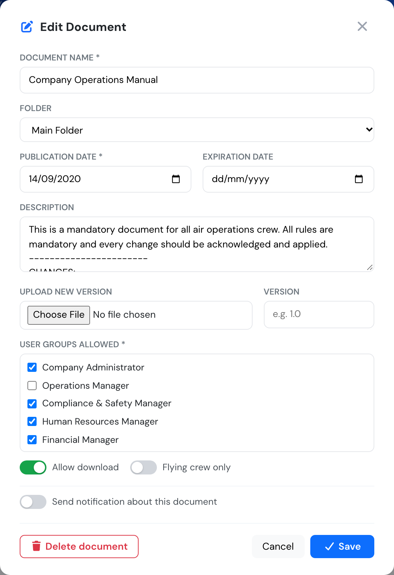Click the 'UPLOAD NEW VERSION' label

pos(66,292)
